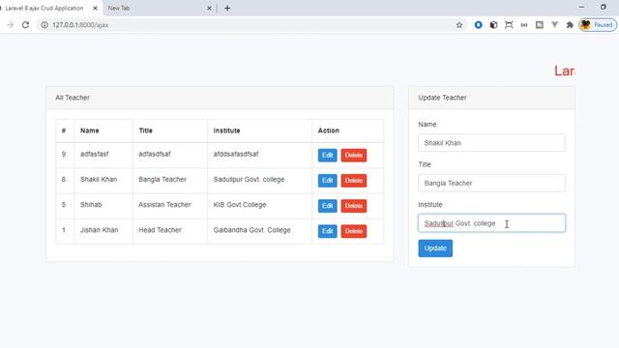
Task: Restore down the browser window
Action: [x=604, y=7]
